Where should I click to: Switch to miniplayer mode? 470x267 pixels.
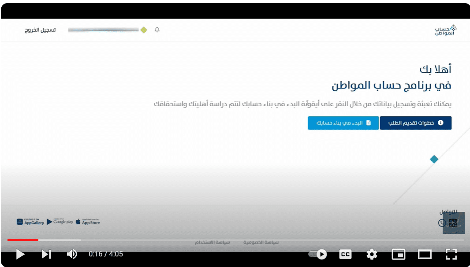[x=399, y=254]
